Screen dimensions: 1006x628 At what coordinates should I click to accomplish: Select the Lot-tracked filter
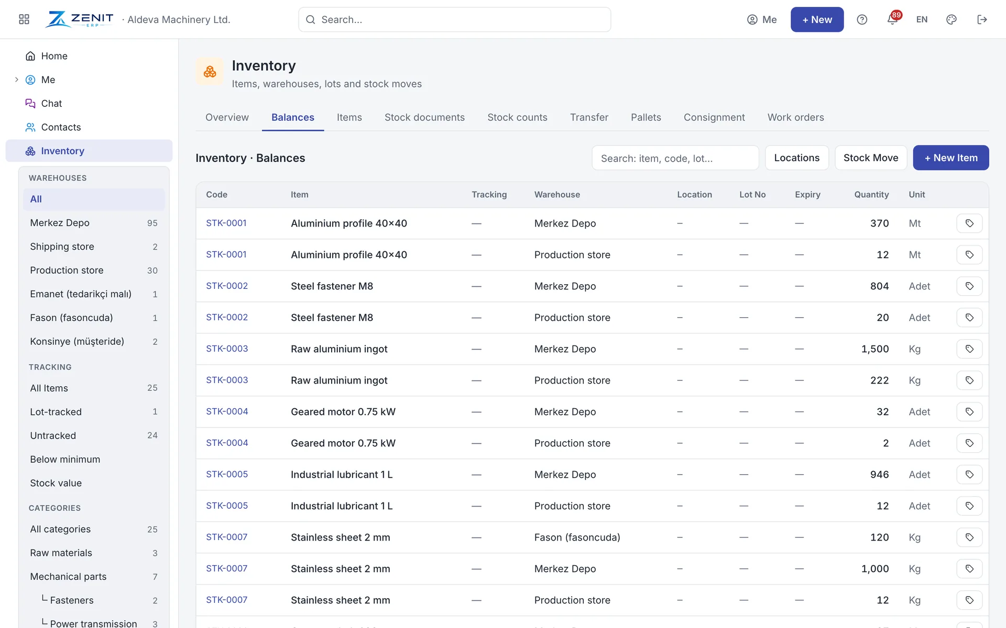point(94,412)
